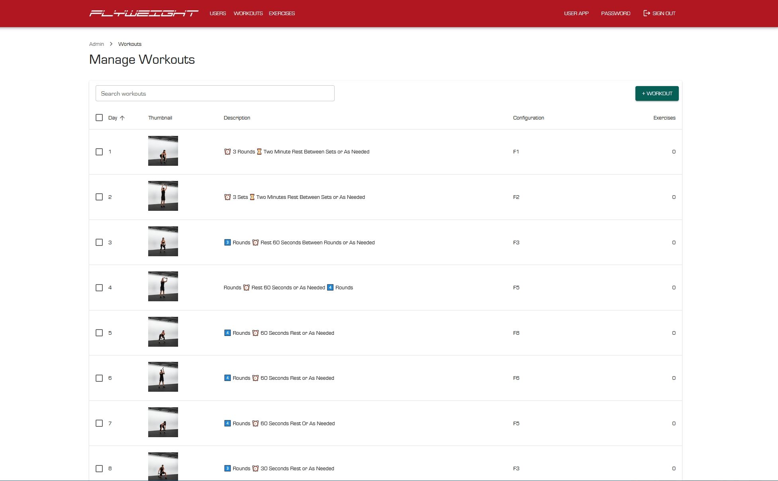Click the Description column header
Viewport: 778px width, 481px height.
237,118
